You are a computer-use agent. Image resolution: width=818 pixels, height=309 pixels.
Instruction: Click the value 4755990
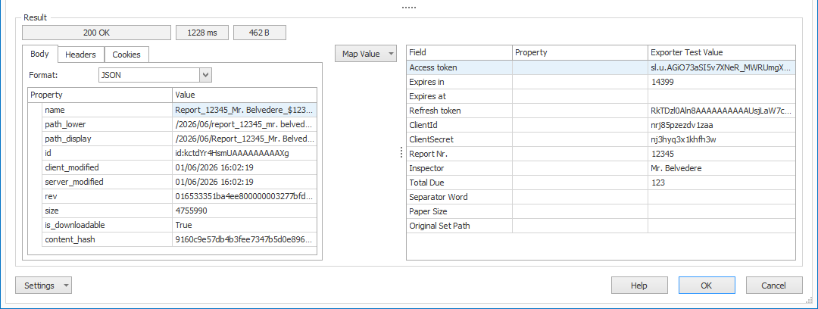[x=191, y=211]
